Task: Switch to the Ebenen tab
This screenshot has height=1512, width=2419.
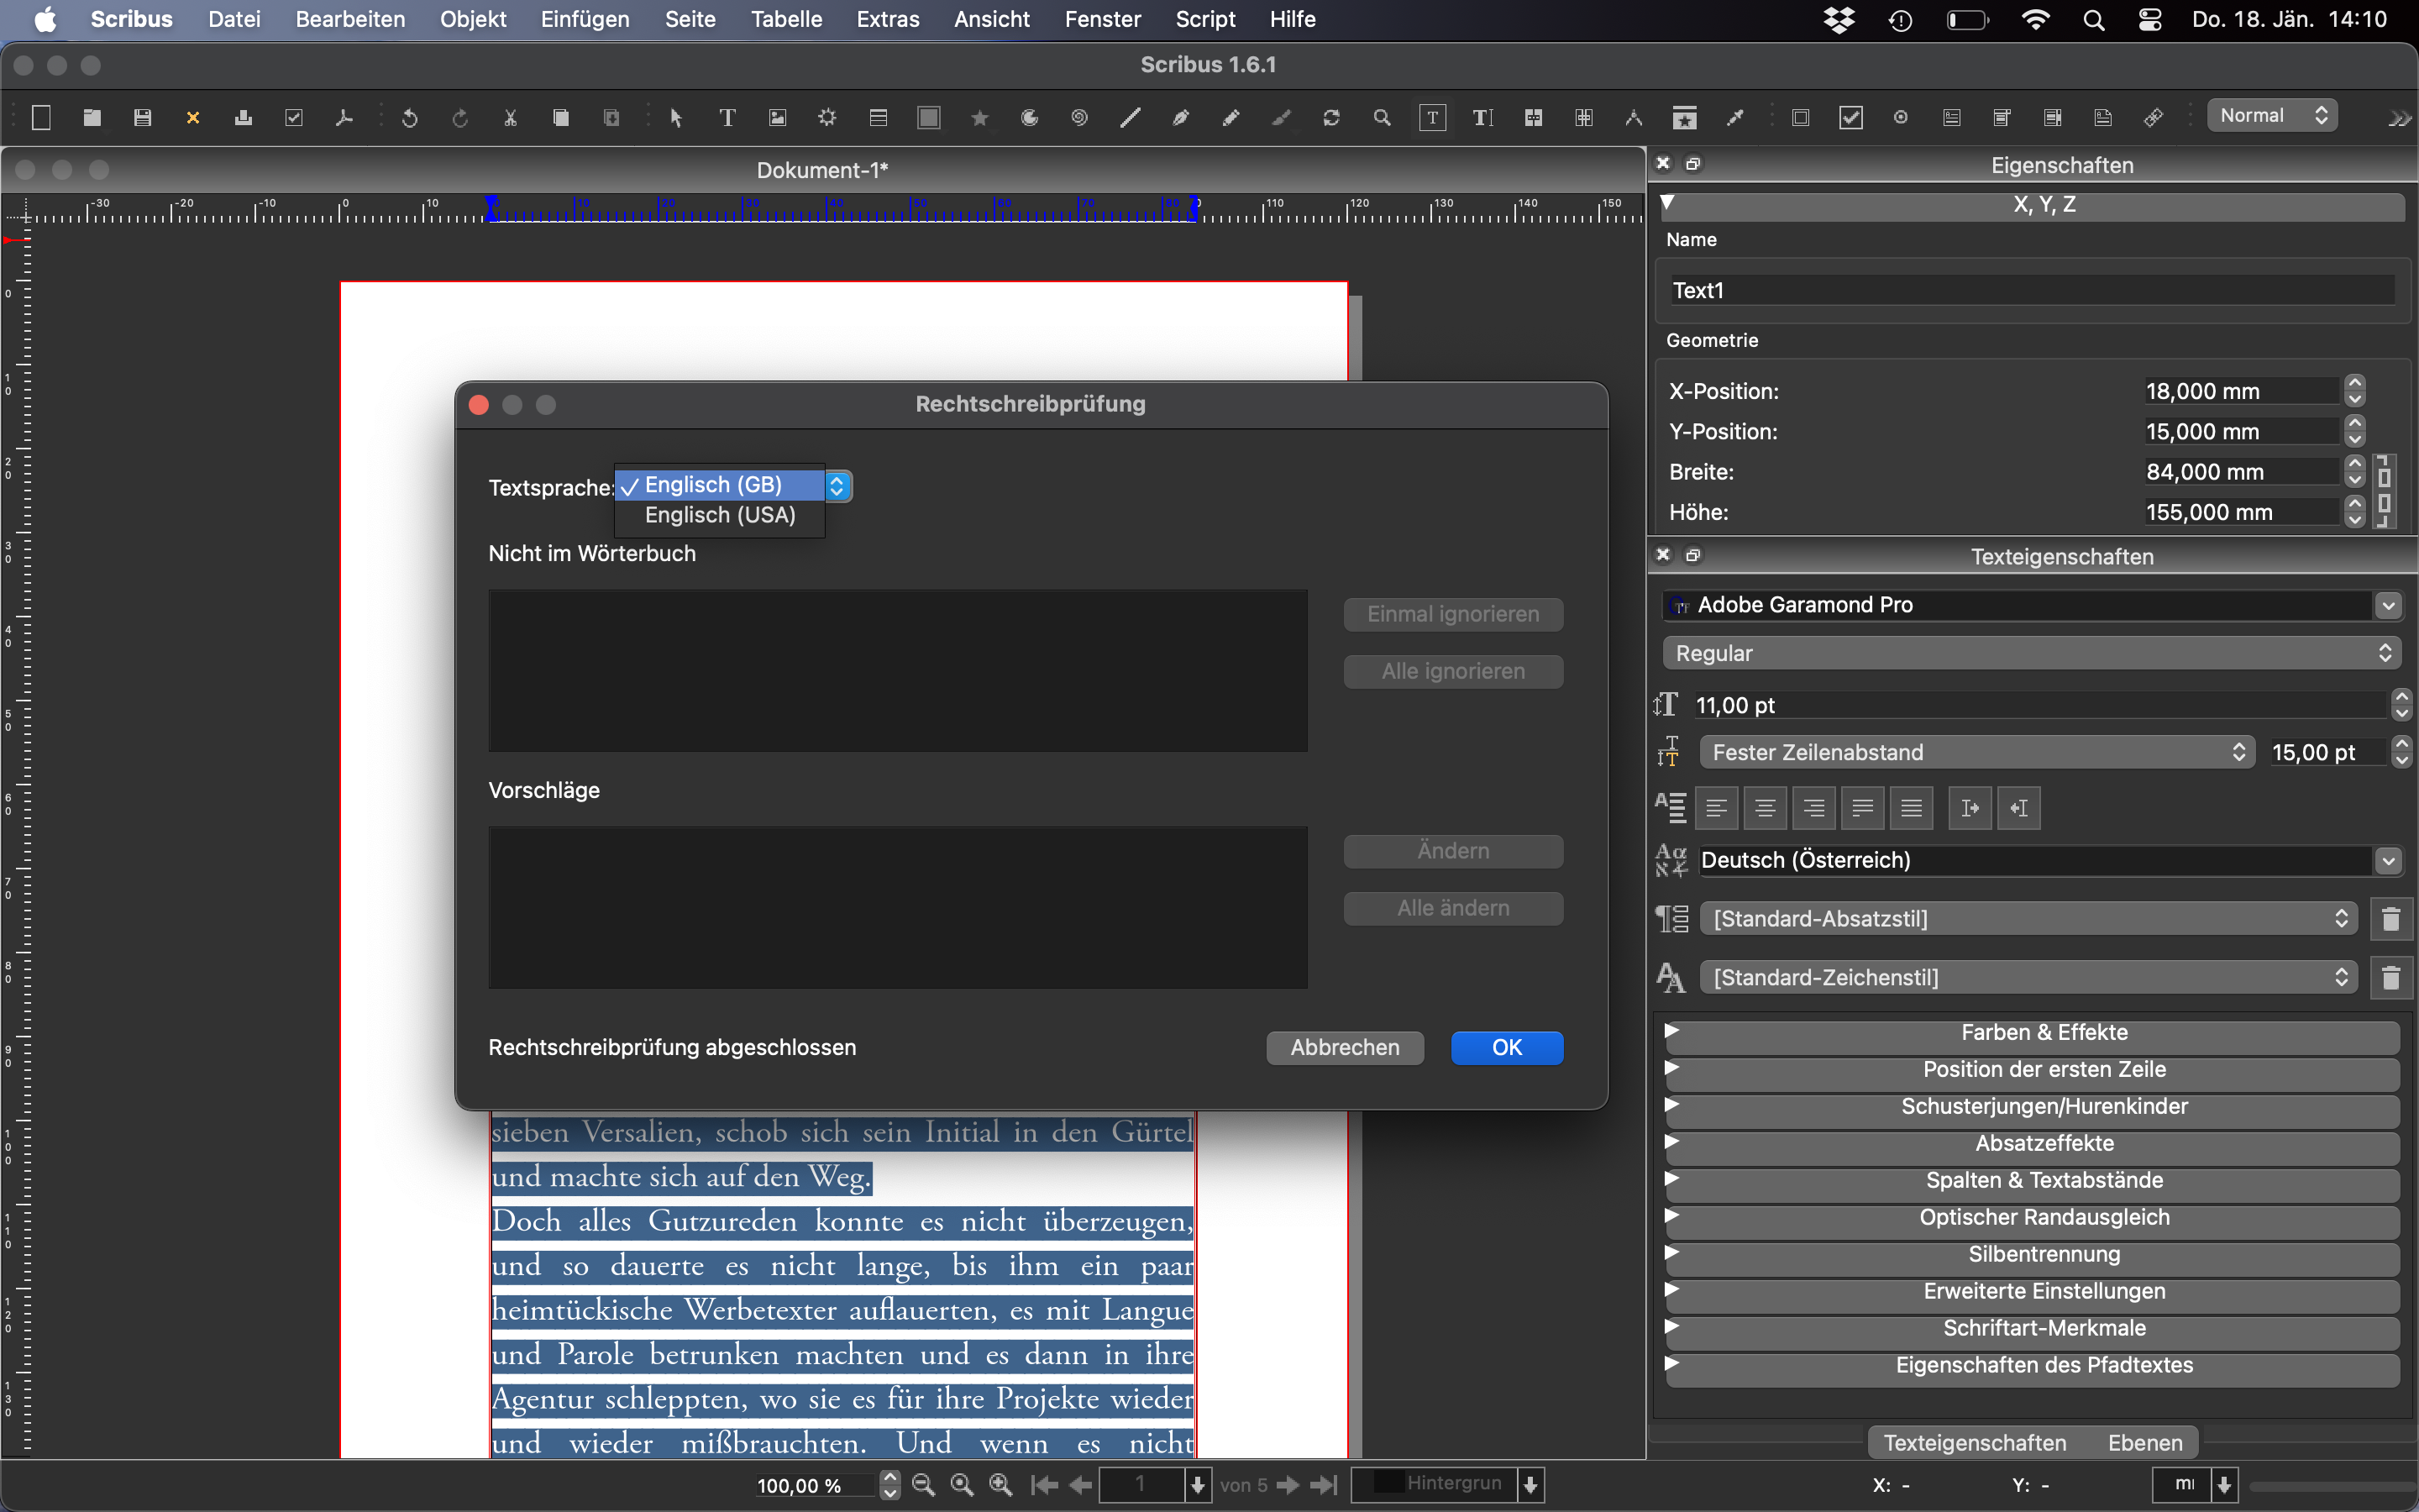Action: (2144, 1442)
